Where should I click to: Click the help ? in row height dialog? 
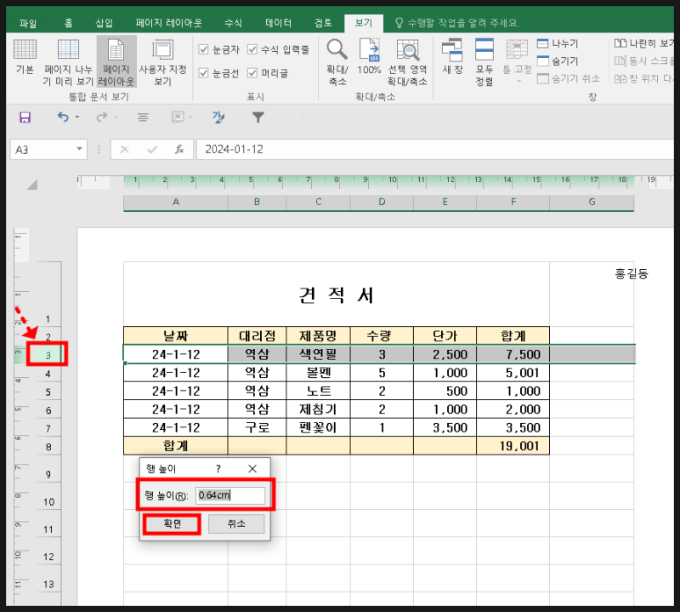[218, 469]
